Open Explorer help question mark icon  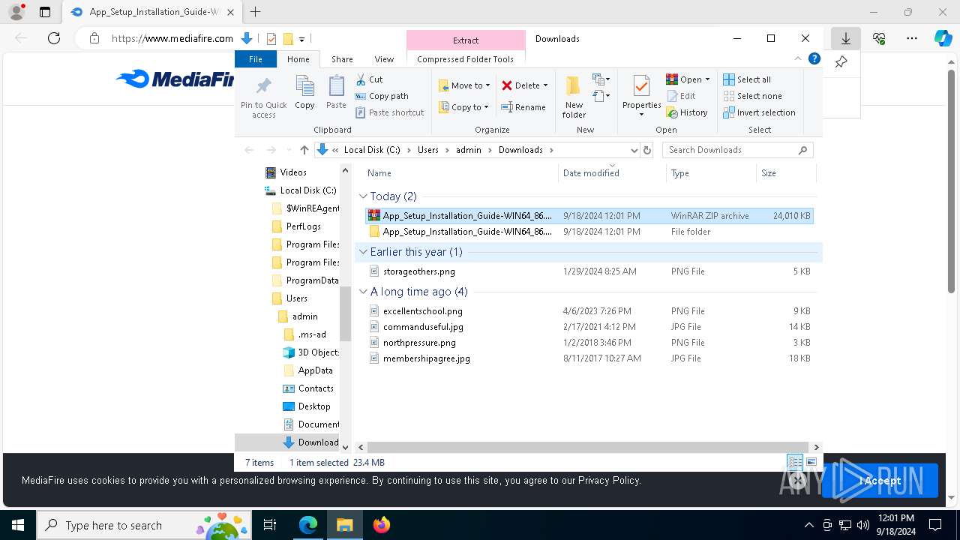tap(814, 59)
